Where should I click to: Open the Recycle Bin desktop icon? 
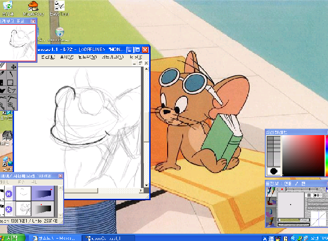(8, 8)
